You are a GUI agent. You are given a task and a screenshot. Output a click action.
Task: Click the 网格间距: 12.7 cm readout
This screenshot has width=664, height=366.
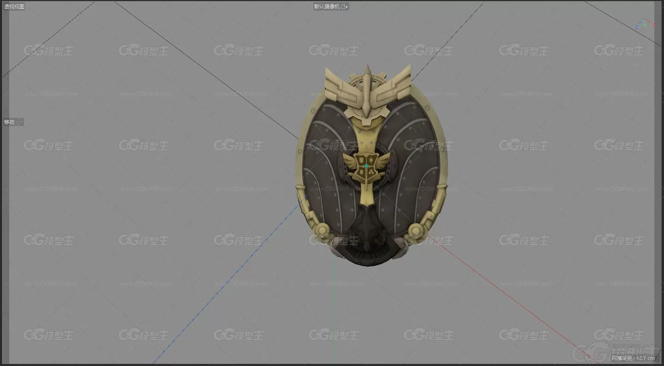coord(633,358)
